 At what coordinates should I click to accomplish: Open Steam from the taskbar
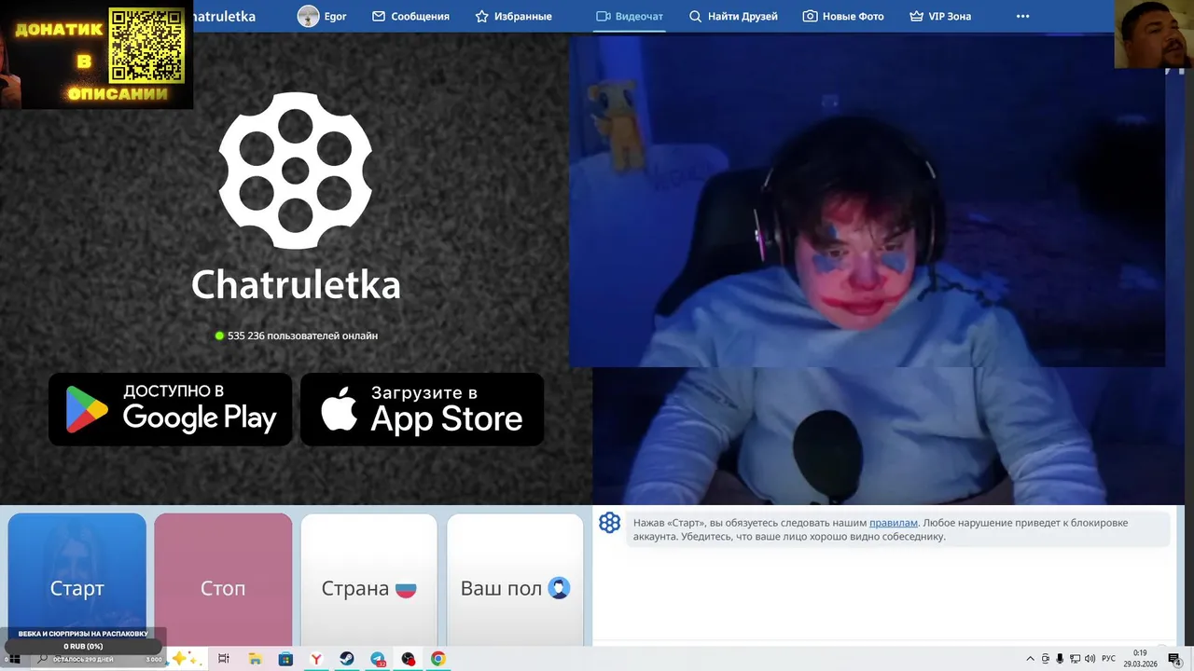[x=346, y=659]
